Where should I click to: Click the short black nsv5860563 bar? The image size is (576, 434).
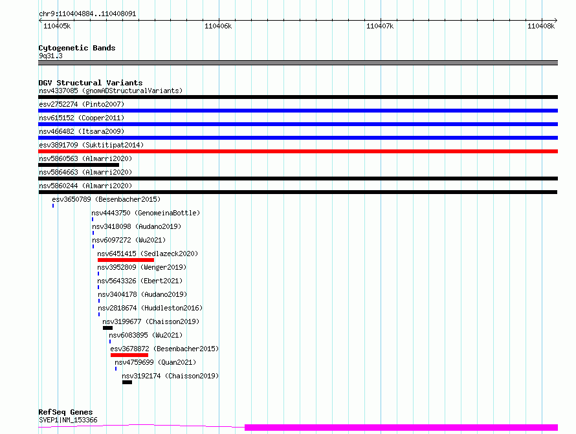(x=78, y=165)
